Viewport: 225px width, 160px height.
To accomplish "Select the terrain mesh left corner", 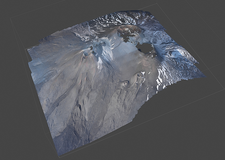I will 28,50.
